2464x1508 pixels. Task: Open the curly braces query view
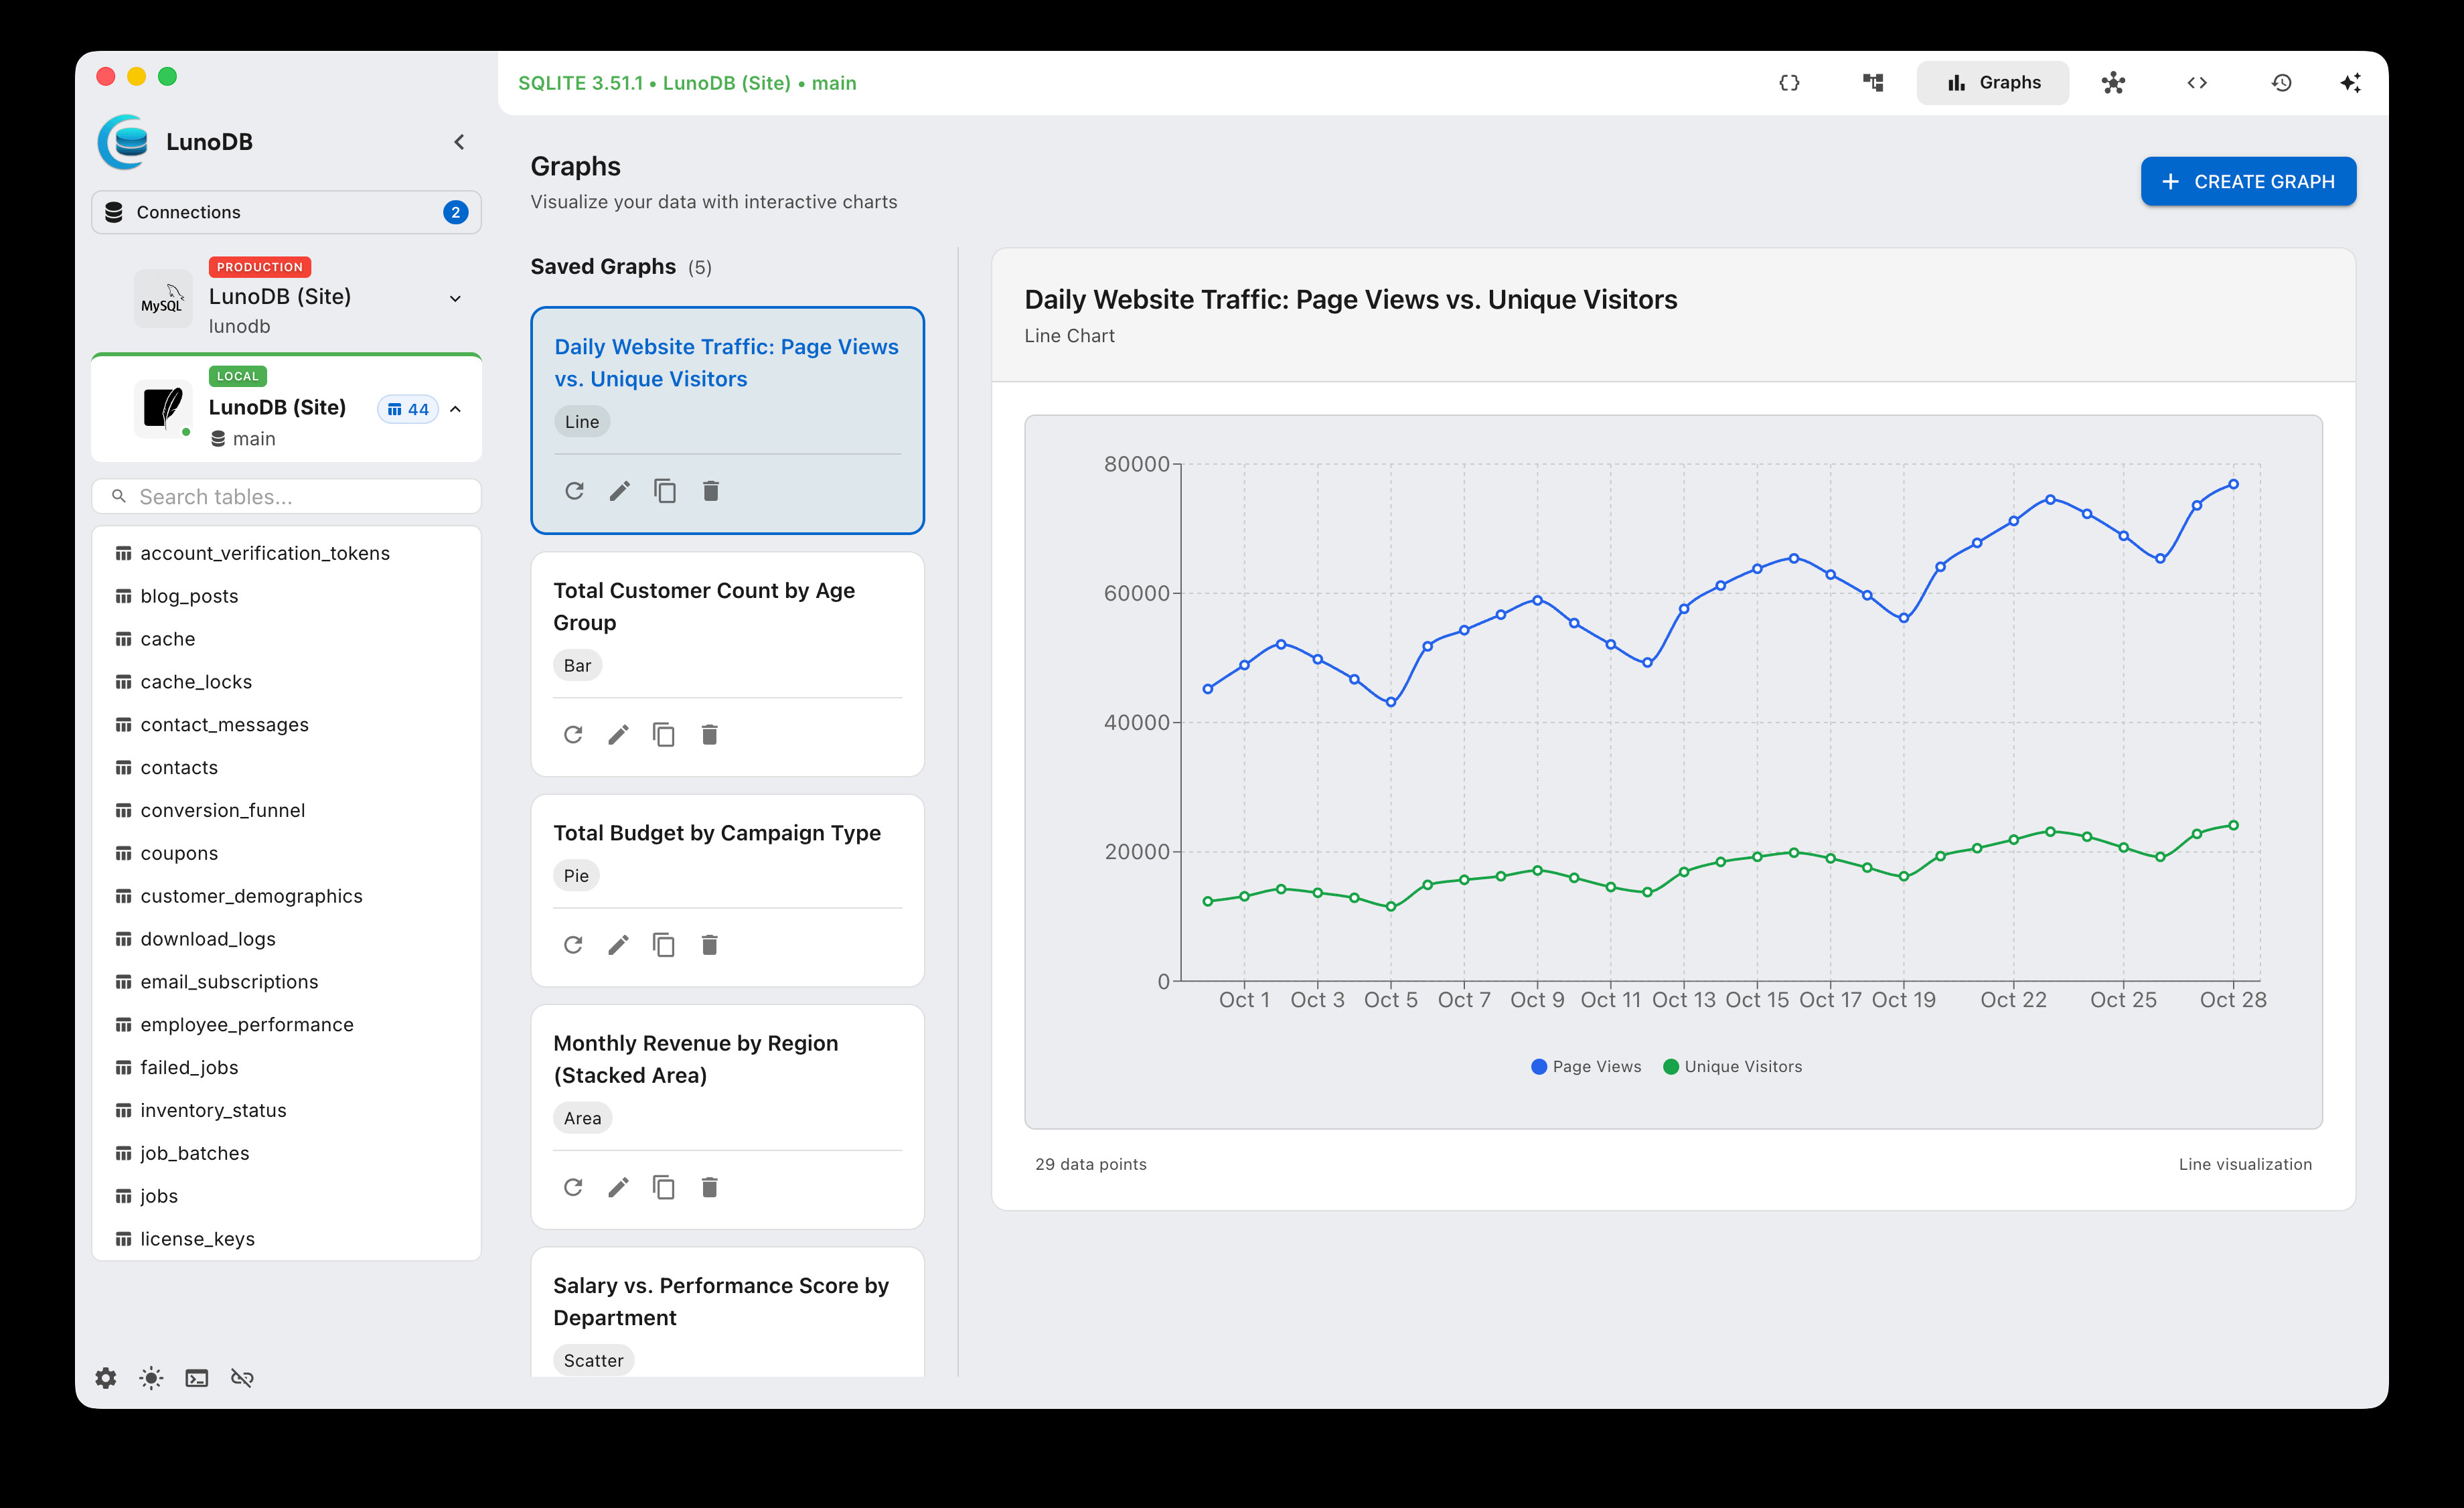(1789, 83)
